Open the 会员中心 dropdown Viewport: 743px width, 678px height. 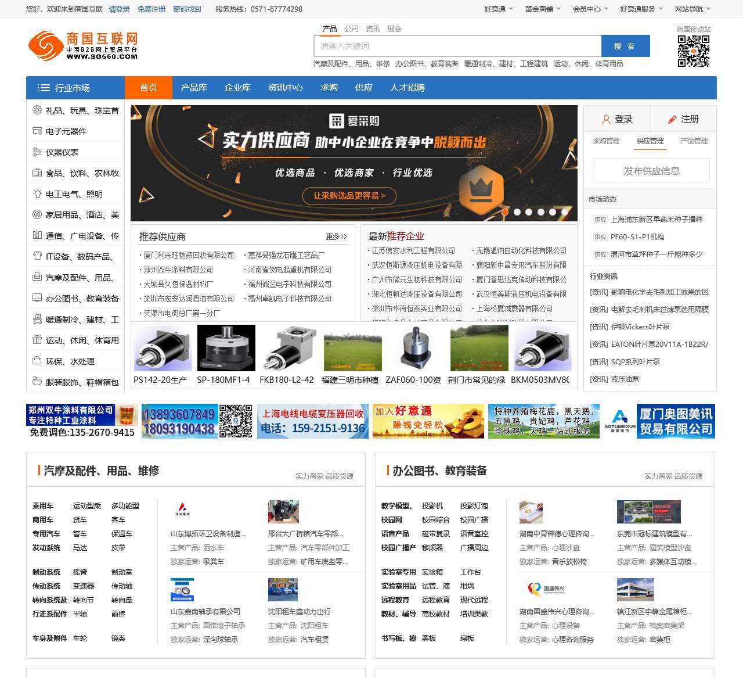tap(586, 9)
